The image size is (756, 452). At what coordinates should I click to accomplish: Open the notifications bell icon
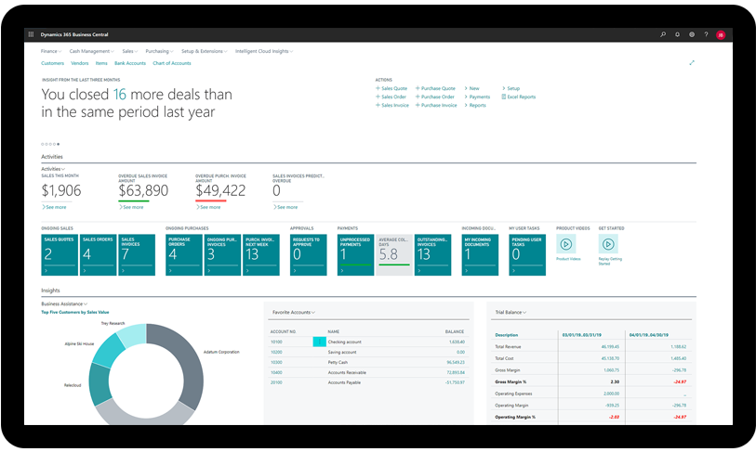coord(677,34)
